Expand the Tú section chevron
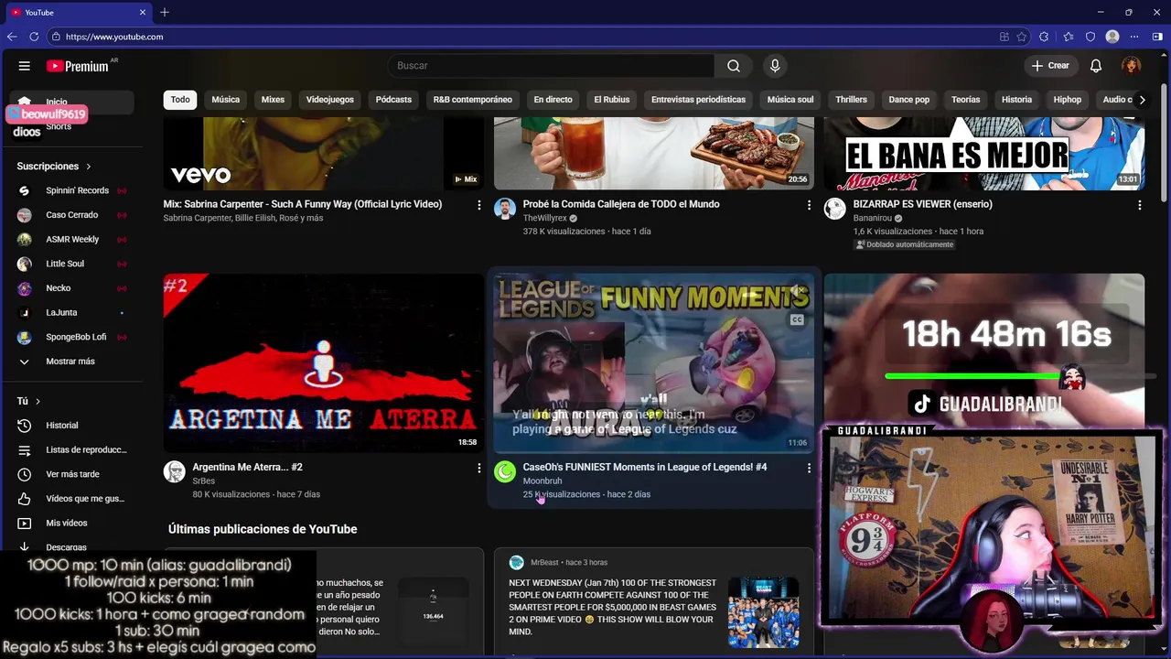 point(38,402)
